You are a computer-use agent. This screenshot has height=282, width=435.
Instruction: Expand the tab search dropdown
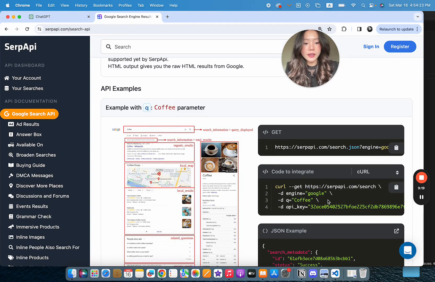pos(417,17)
